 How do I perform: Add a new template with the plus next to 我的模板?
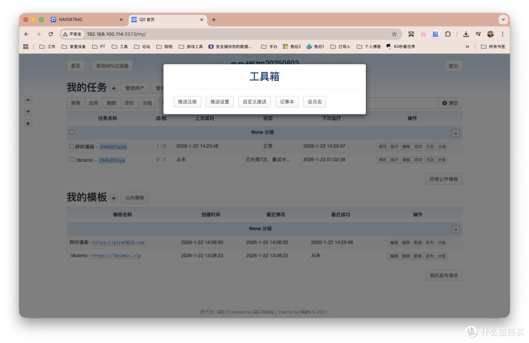tap(114, 198)
